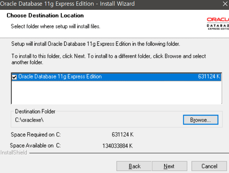Screen dimensions: 229x173
Task: Select the Oracle Database 11g Express Edition row
Action: pos(117,77)
